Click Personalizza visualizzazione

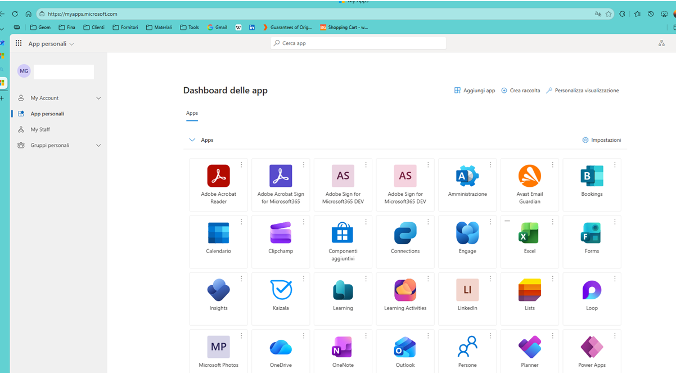pyautogui.click(x=582, y=91)
